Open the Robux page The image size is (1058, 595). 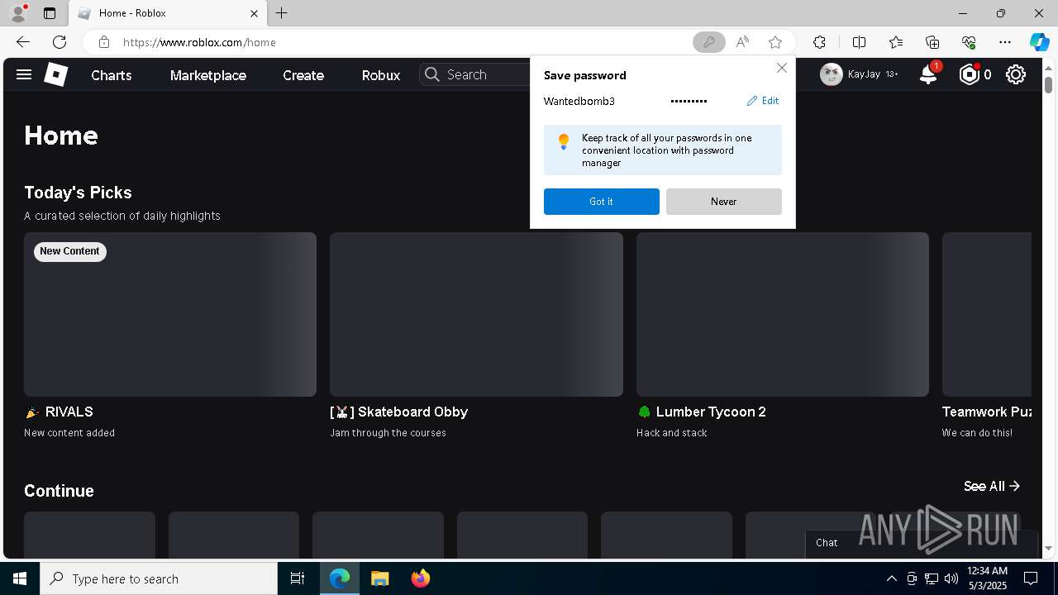381,75
